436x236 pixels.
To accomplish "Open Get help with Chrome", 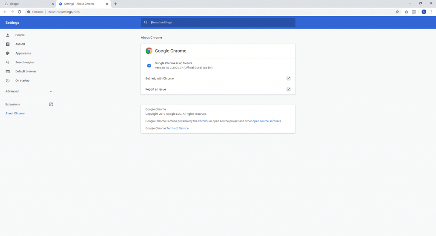I will [218, 79].
